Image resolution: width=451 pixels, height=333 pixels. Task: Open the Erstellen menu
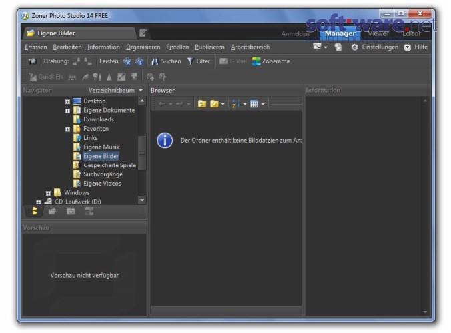click(x=177, y=47)
